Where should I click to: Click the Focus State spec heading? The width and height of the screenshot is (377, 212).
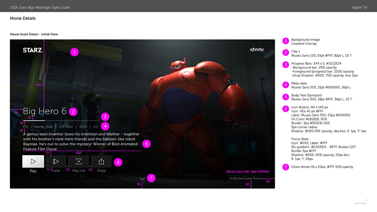coord(300,139)
